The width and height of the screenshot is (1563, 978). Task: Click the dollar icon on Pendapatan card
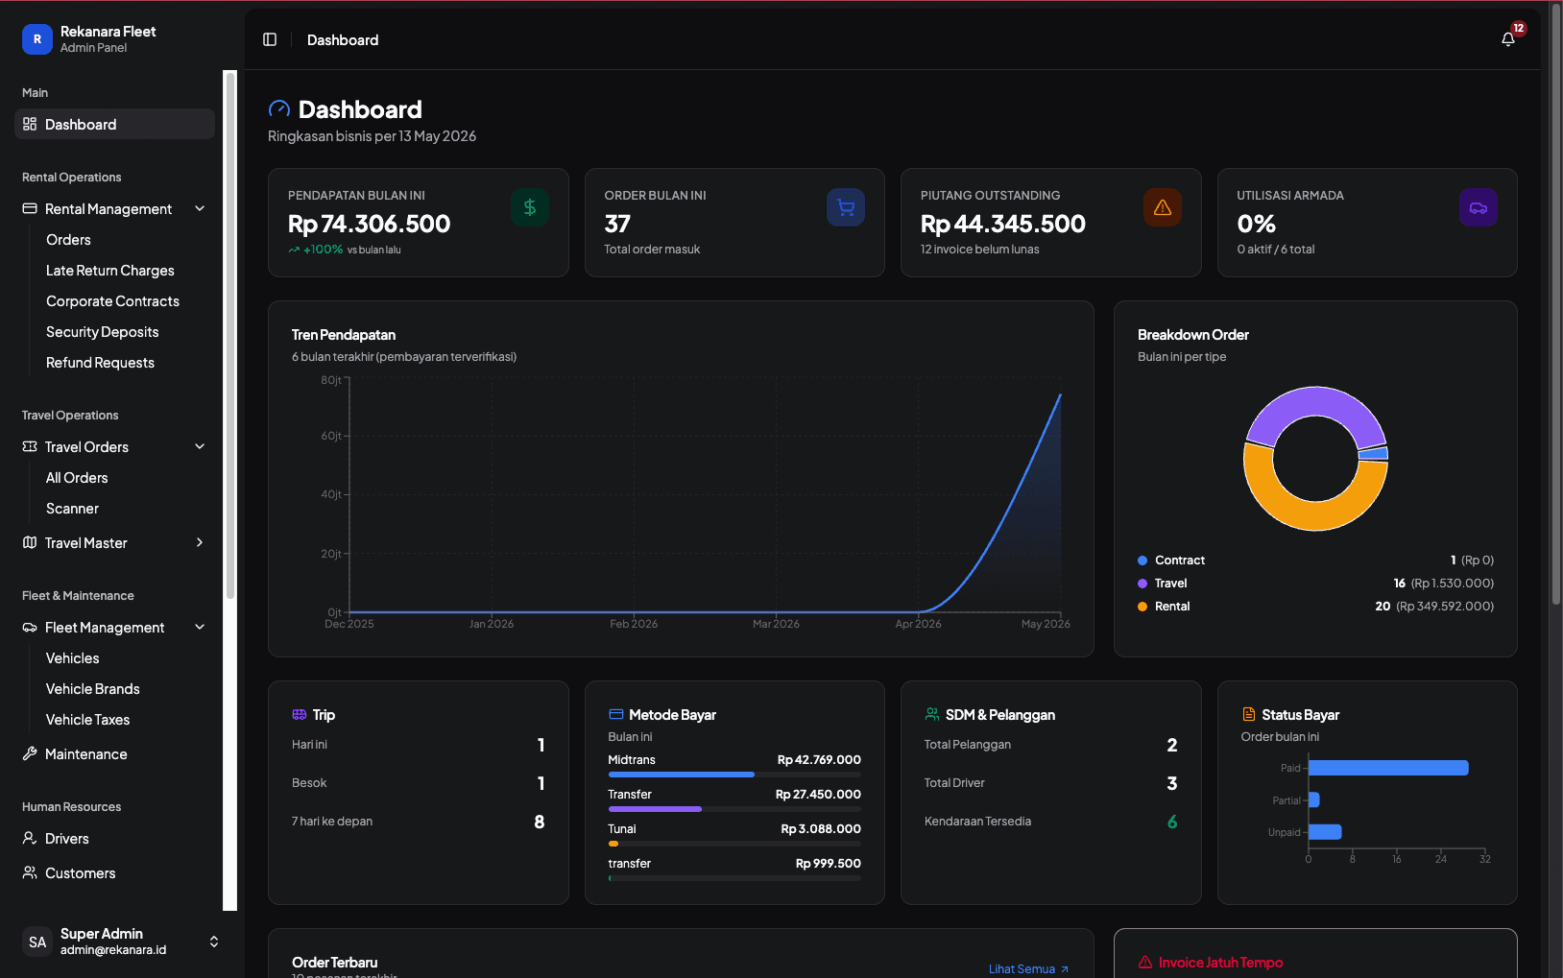pyautogui.click(x=530, y=207)
